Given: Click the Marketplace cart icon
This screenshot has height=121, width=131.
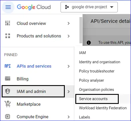Looking at the screenshot, I should coord(7,104).
